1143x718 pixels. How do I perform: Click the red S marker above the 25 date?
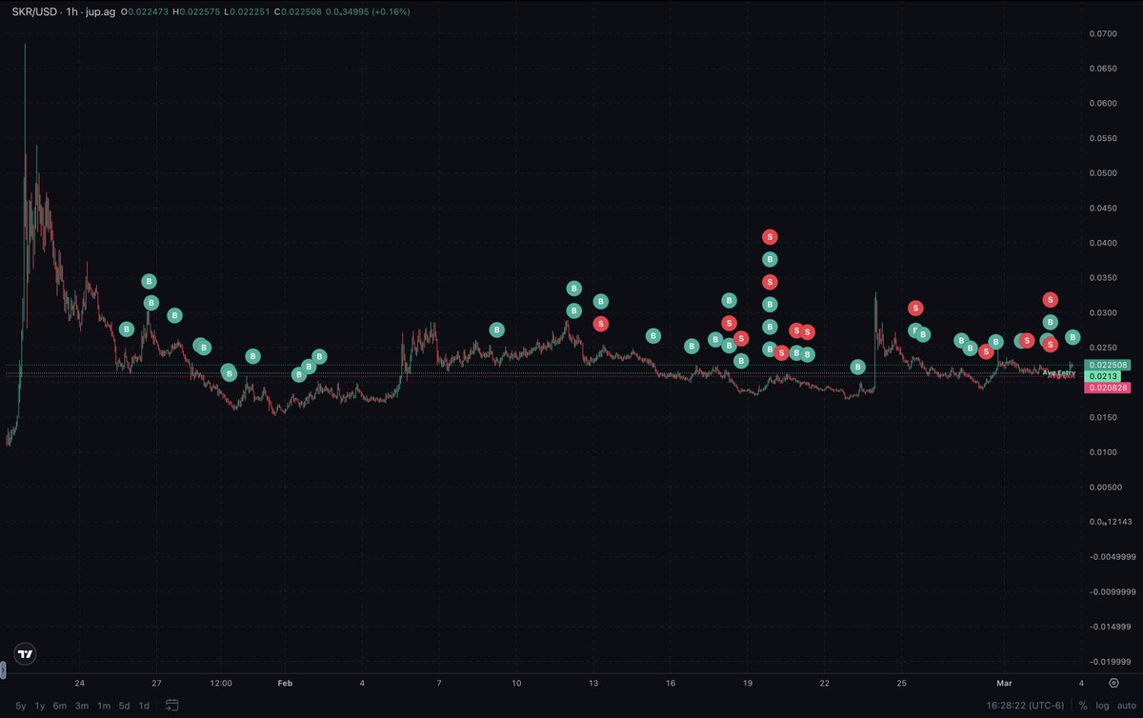click(x=915, y=308)
